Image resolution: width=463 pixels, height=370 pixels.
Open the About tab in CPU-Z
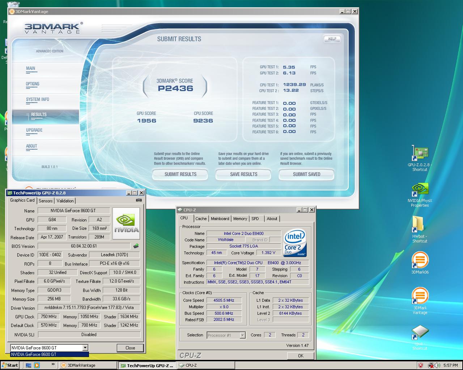pos(272,219)
